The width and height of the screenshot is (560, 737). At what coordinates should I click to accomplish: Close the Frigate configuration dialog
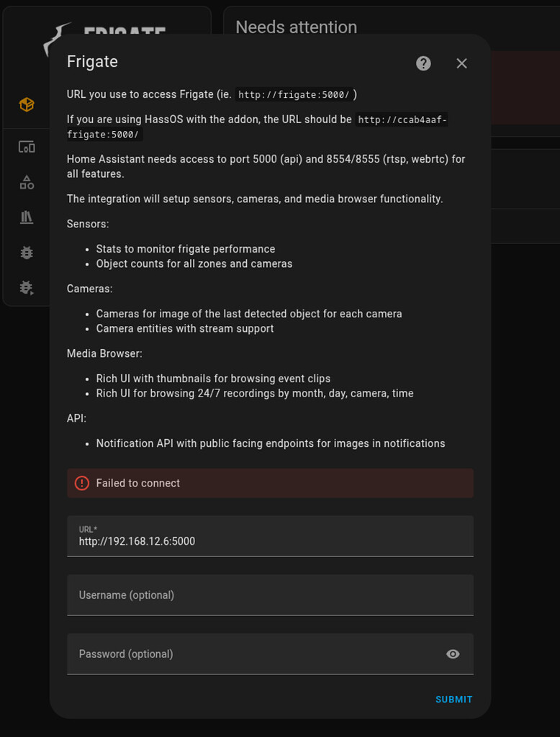461,63
